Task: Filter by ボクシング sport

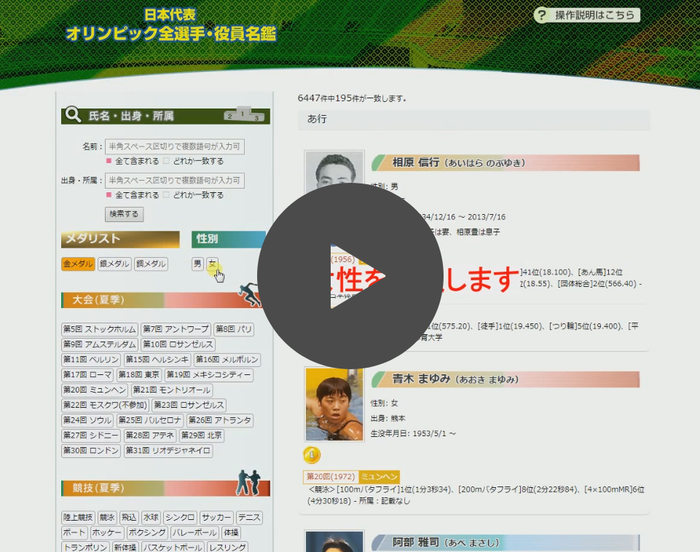Action: click(x=147, y=533)
